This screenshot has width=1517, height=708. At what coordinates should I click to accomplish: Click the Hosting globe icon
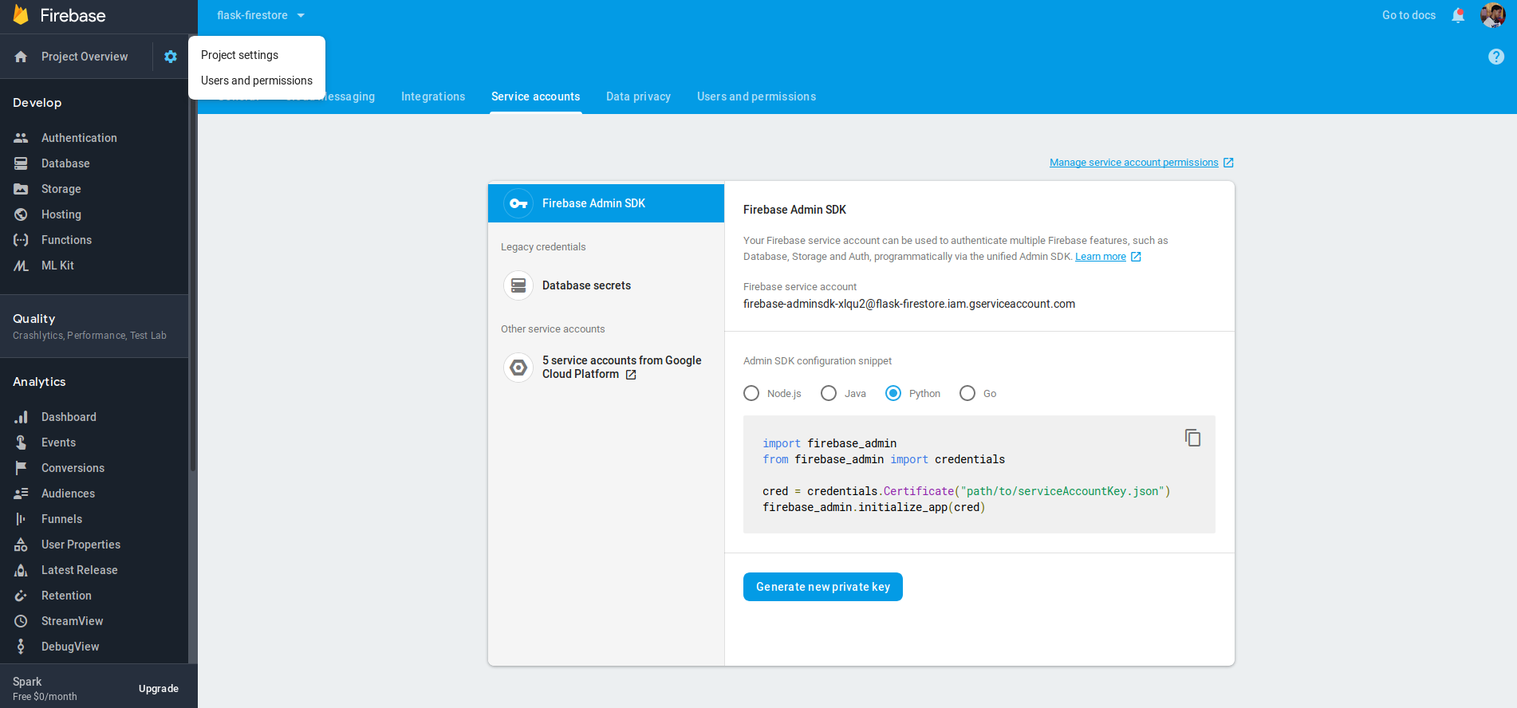tap(21, 214)
